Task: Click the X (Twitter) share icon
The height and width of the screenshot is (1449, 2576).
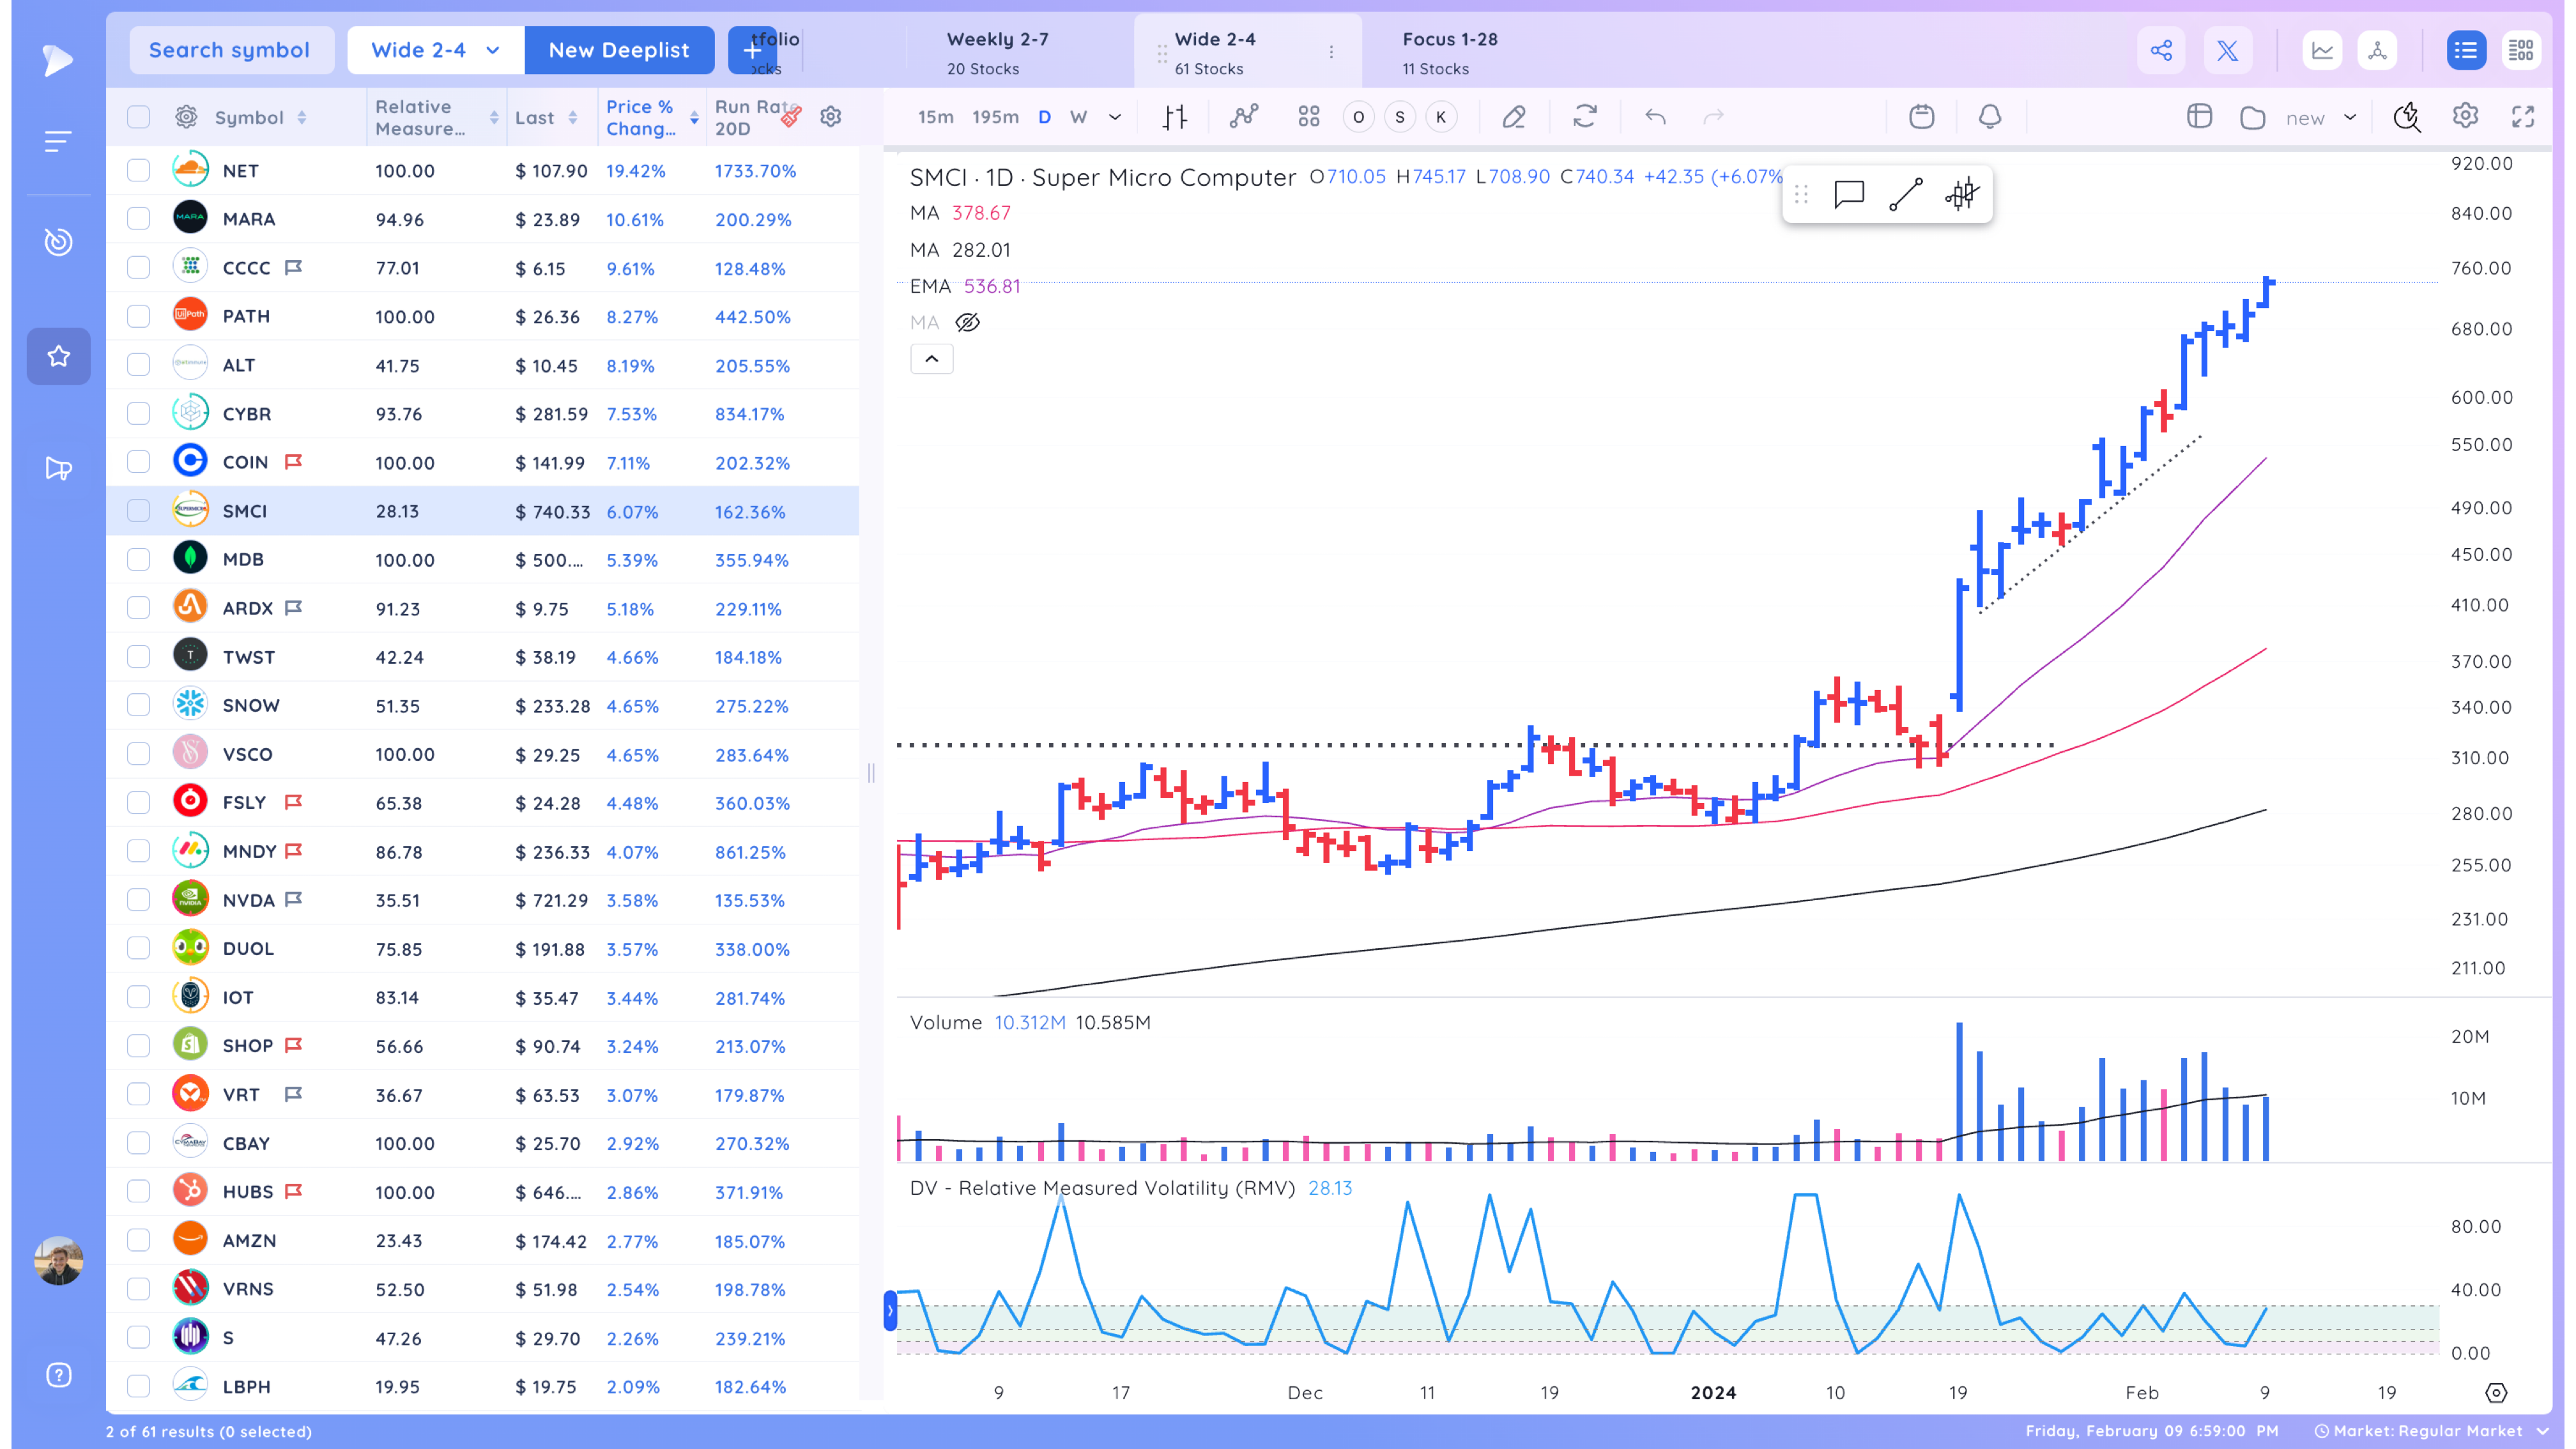Action: [2227, 50]
